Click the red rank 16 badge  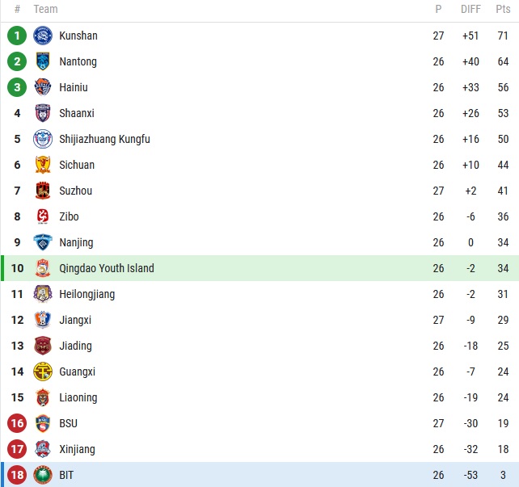pos(17,423)
